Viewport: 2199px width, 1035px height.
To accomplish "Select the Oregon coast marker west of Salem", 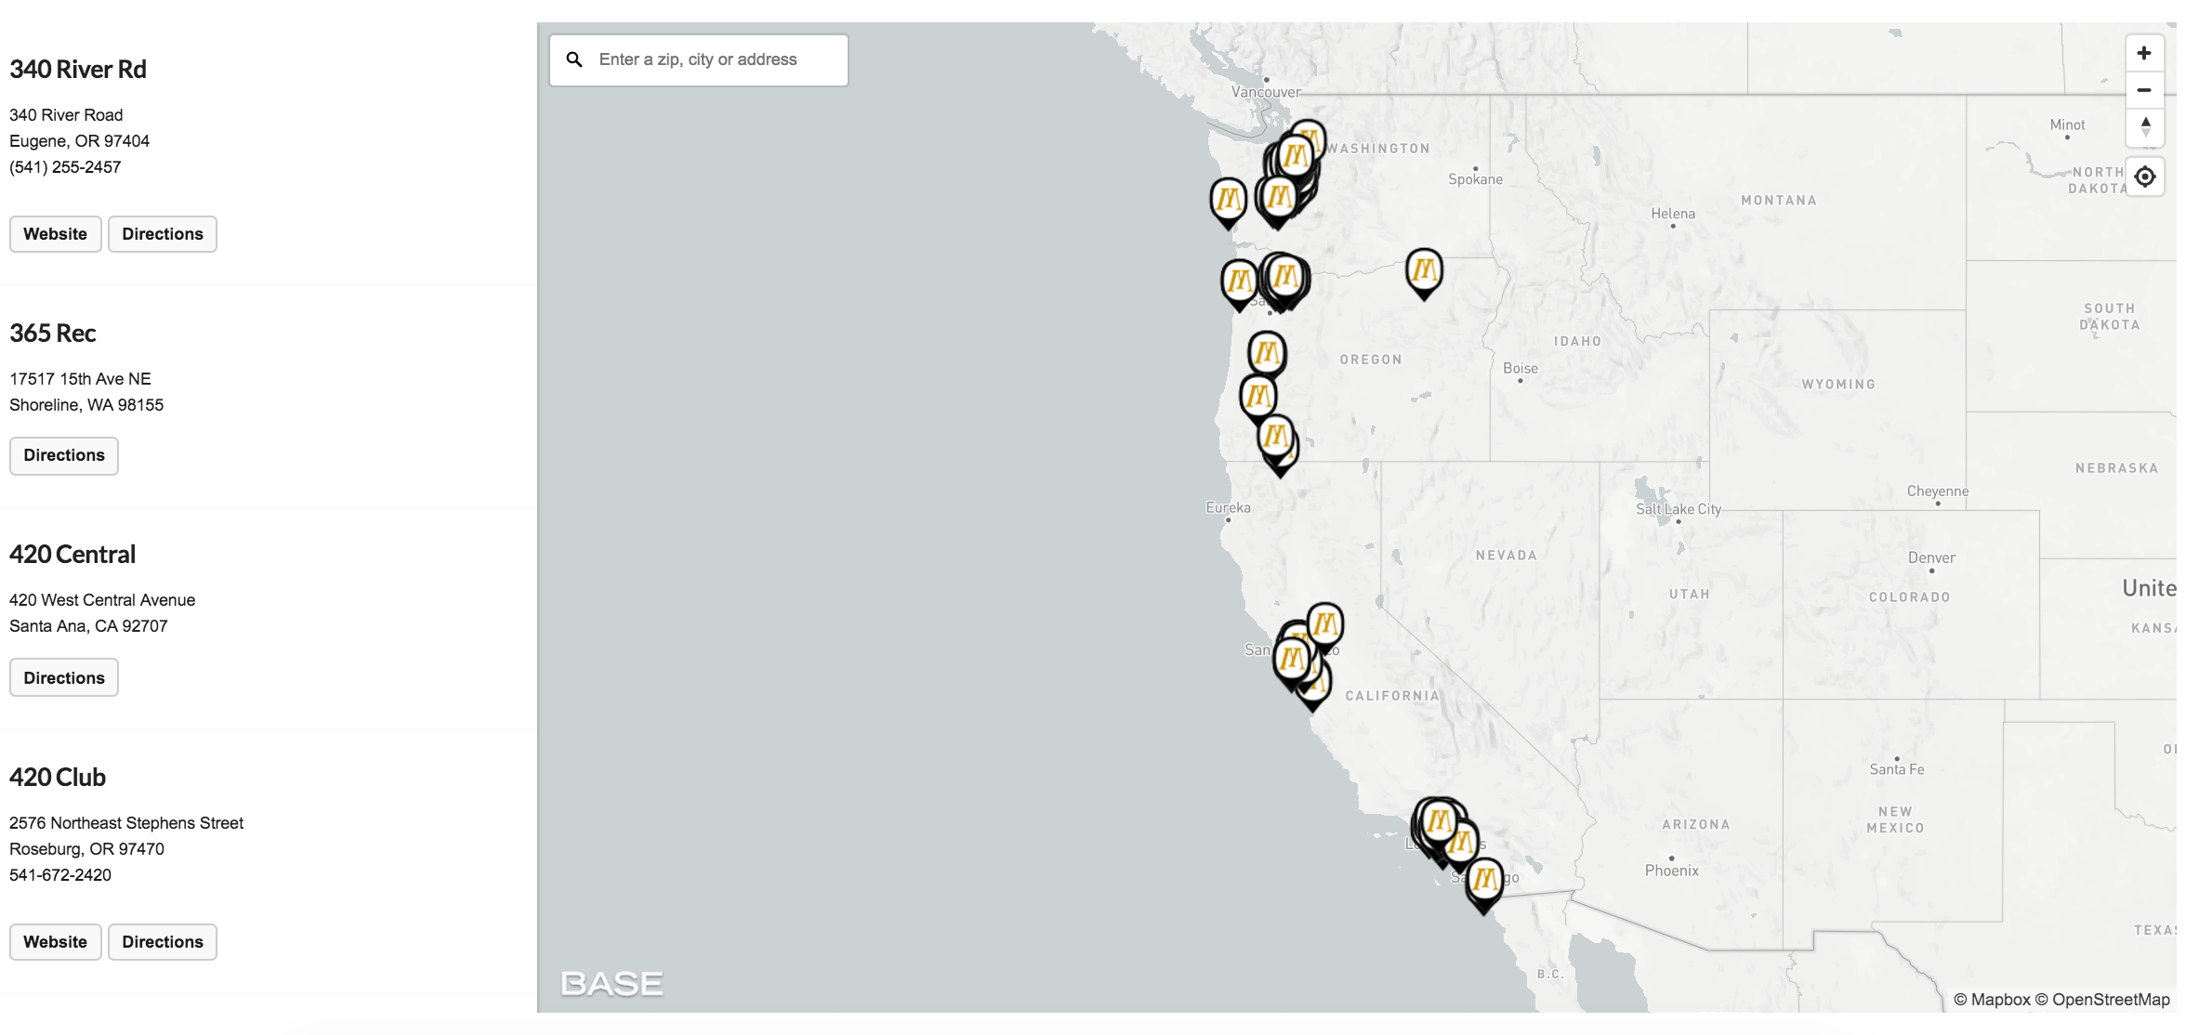I will click(x=1239, y=283).
